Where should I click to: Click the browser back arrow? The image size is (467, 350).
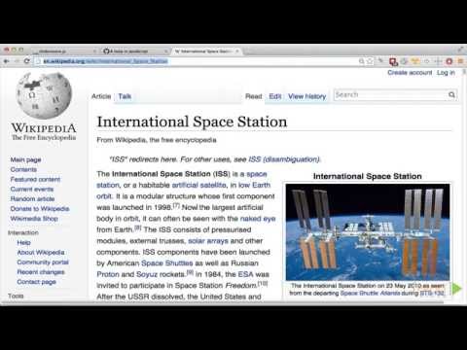(7, 61)
